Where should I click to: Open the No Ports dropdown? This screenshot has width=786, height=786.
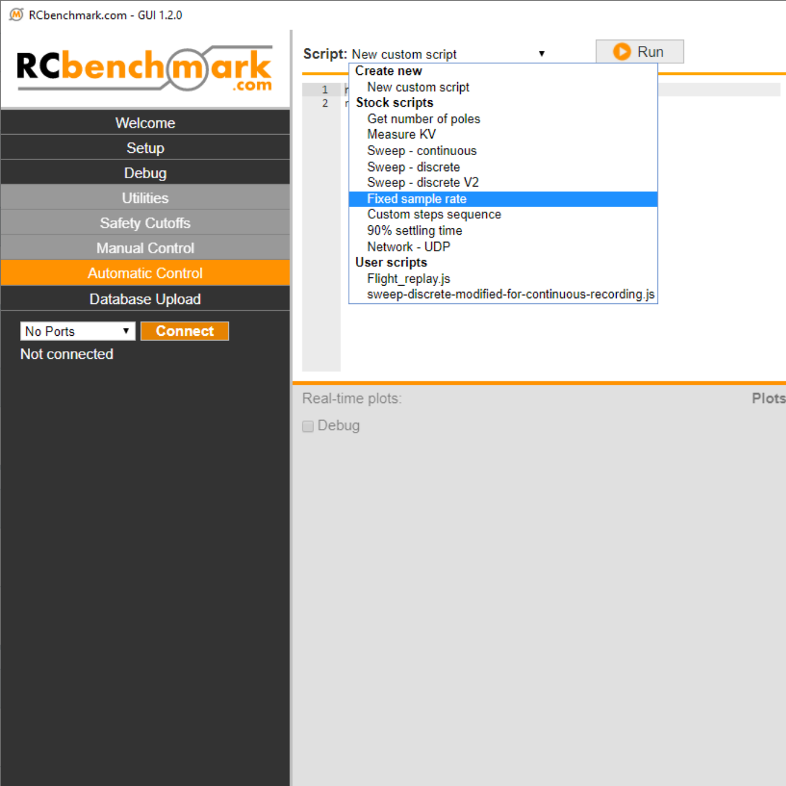pyautogui.click(x=78, y=331)
